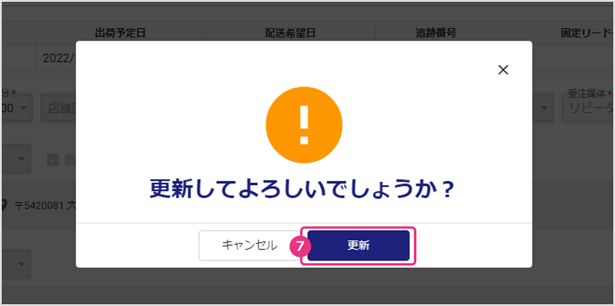Click the キャンセル button
The image size is (615, 306).
click(250, 246)
